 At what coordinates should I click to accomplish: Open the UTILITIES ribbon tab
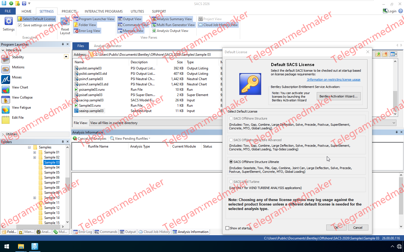pos(137,11)
